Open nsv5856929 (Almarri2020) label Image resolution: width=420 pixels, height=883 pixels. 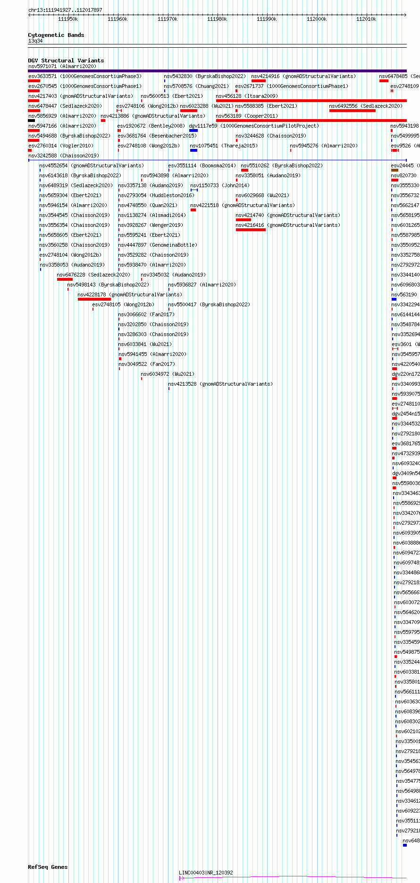click(62, 116)
